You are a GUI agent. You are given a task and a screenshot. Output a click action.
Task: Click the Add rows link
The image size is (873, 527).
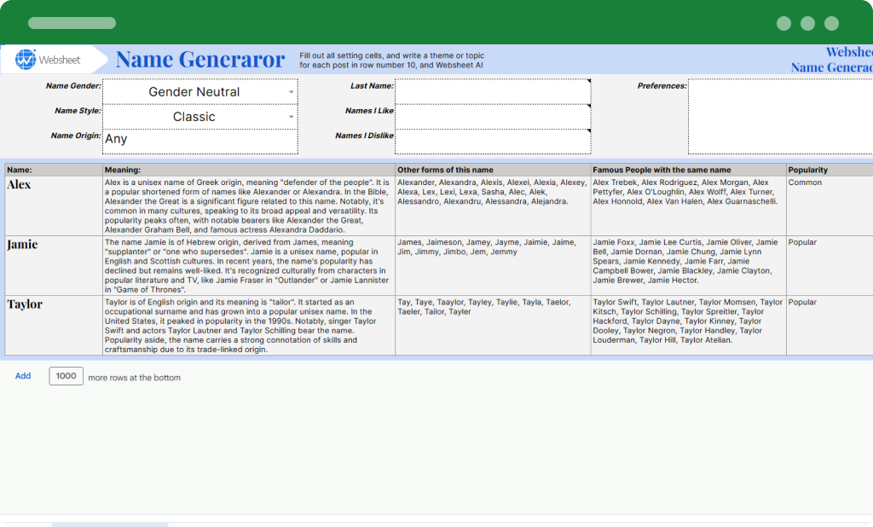(23, 376)
